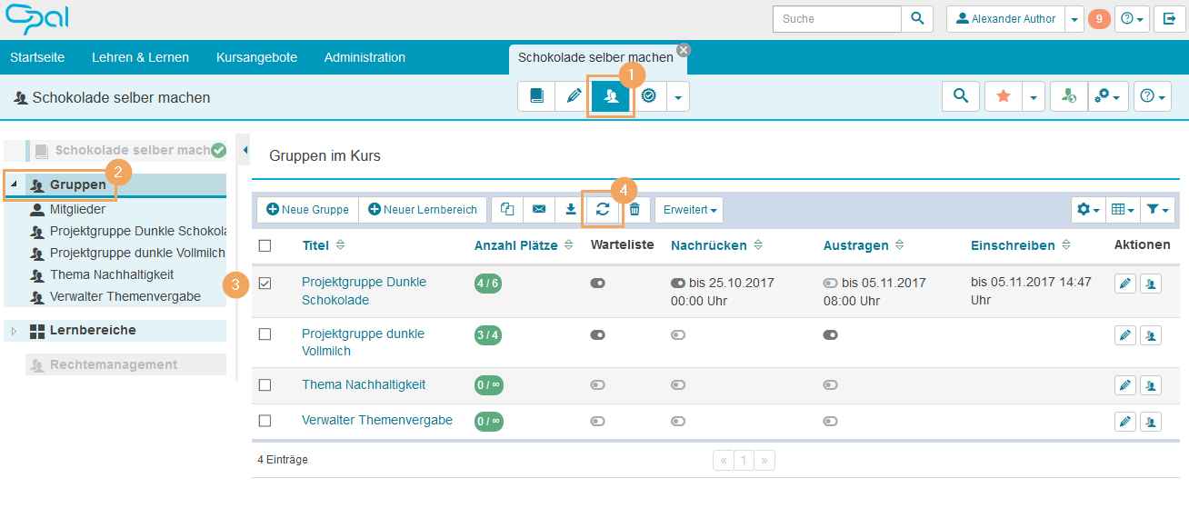Image resolution: width=1189 pixels, height=528 pixels.
Task: Mark course as favorite with star icon
Action: [x=1003, y=95]
